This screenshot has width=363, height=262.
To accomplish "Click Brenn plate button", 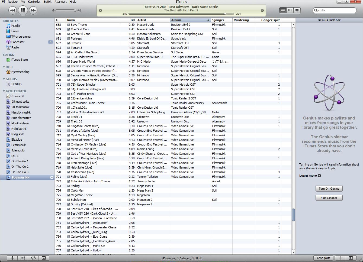I will [x=323, y=258].
